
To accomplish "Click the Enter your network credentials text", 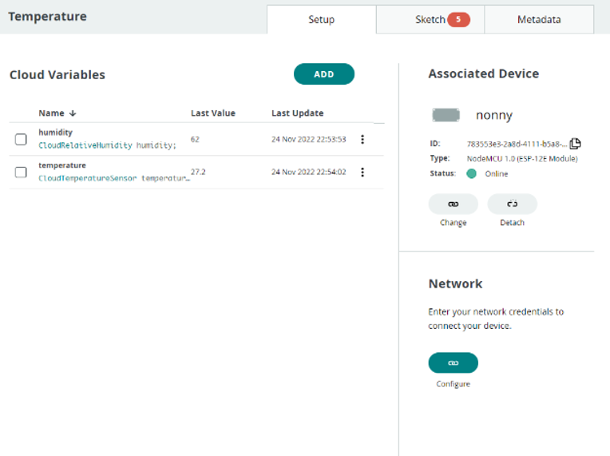I will [496, 319].
